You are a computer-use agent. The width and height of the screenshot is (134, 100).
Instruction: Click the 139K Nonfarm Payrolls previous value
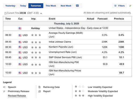(121, 47)
